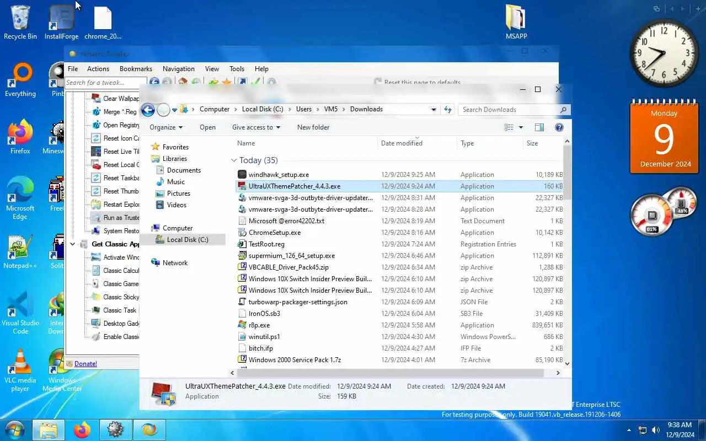The height and width of the screenshot is (441, 706).
Task: Click Users in the address breadcrumb
Action: click(304, 109)
